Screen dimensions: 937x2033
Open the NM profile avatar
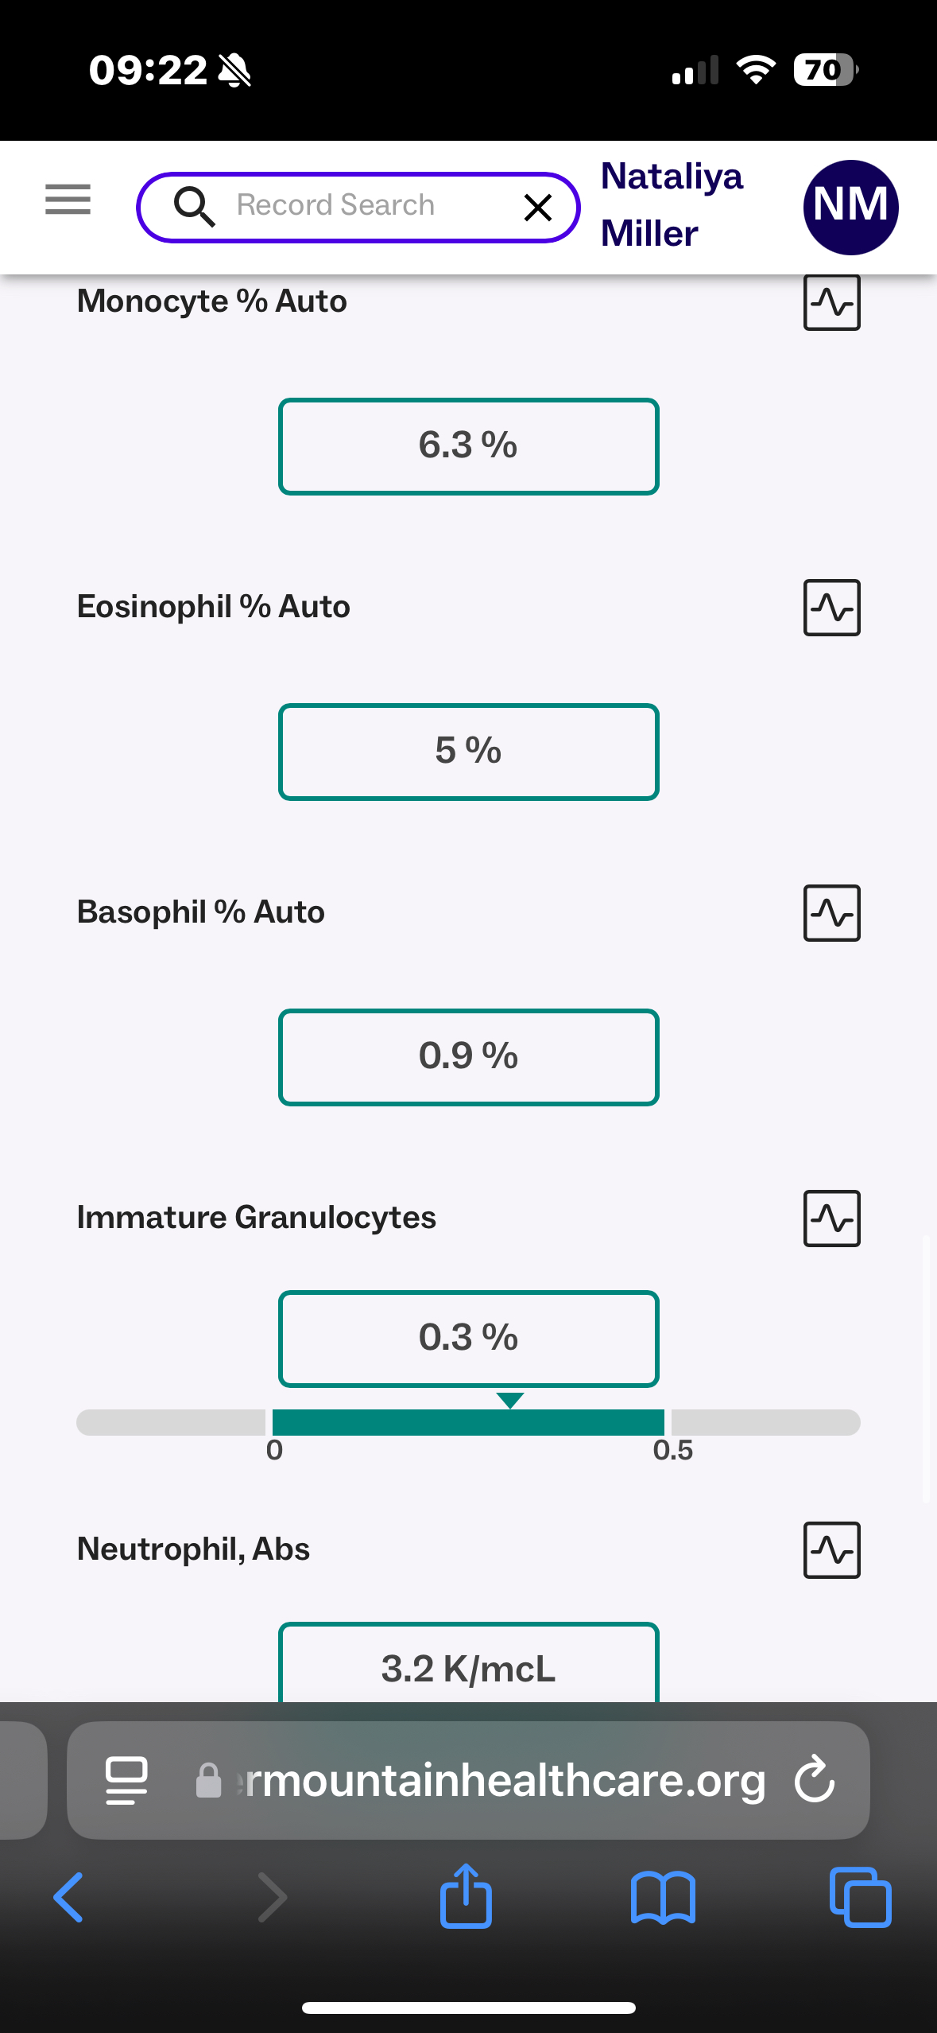850,207
